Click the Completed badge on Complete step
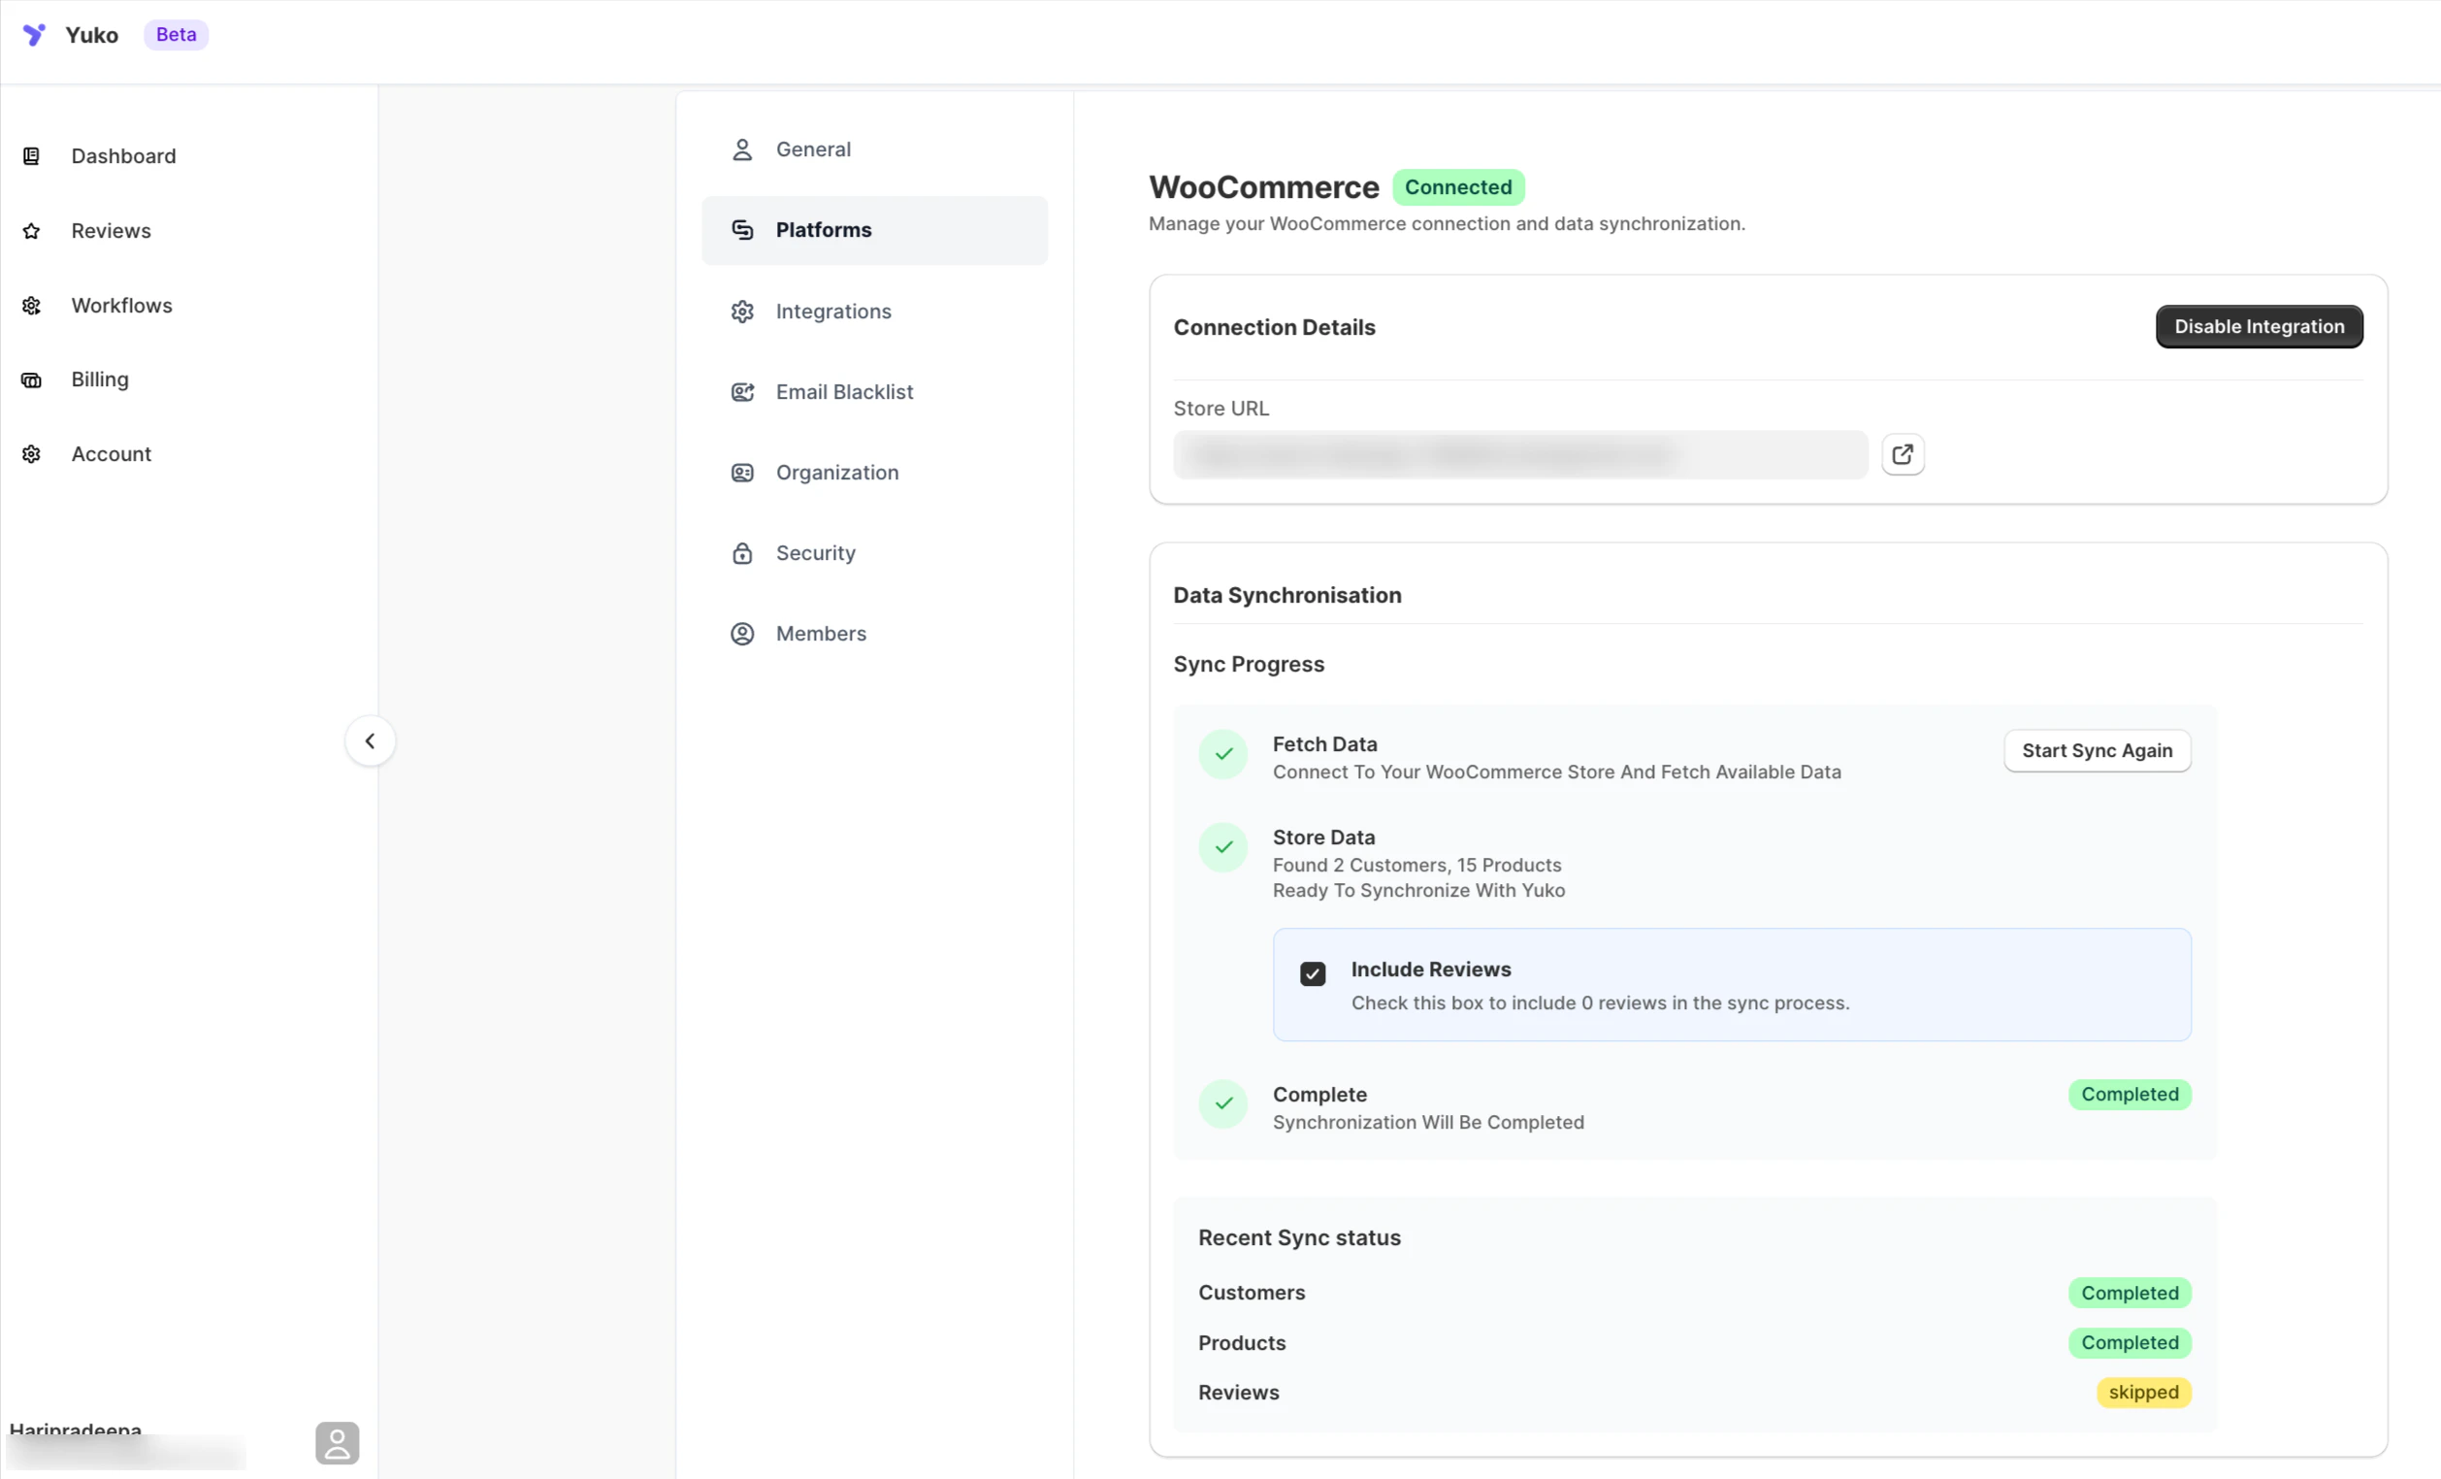The height and width of the screenshot is (1479, 2441). pyautogui.click(x=2130, y=1095)
